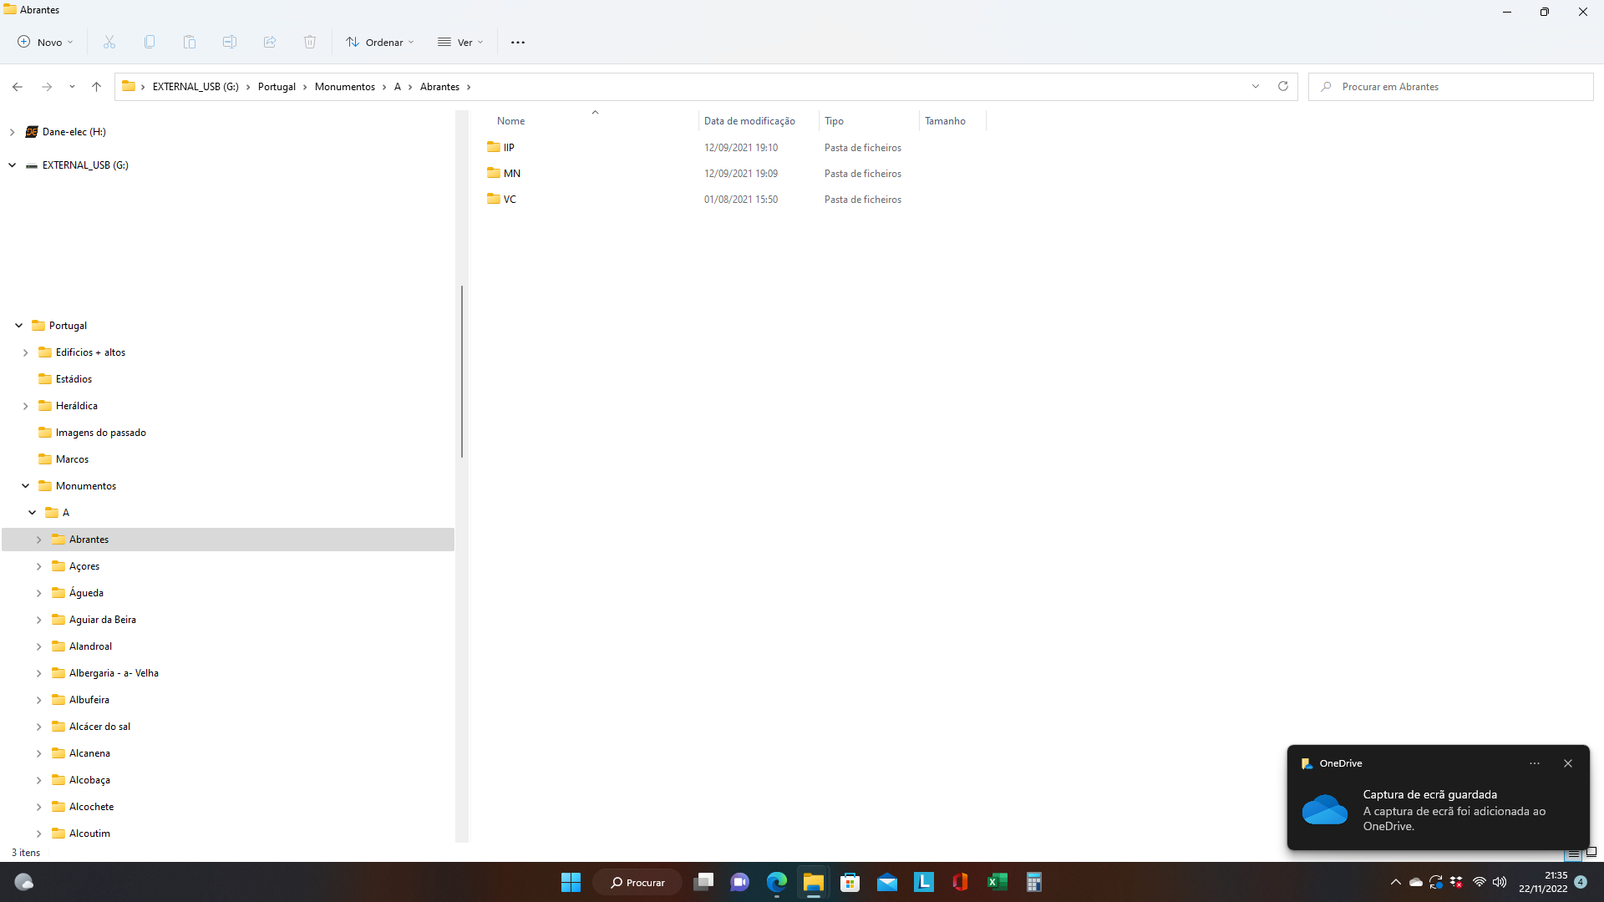This screenshot has height=902, width=1604.
Task: Sort by the Tamanho column header
Action: click(945, 121)
